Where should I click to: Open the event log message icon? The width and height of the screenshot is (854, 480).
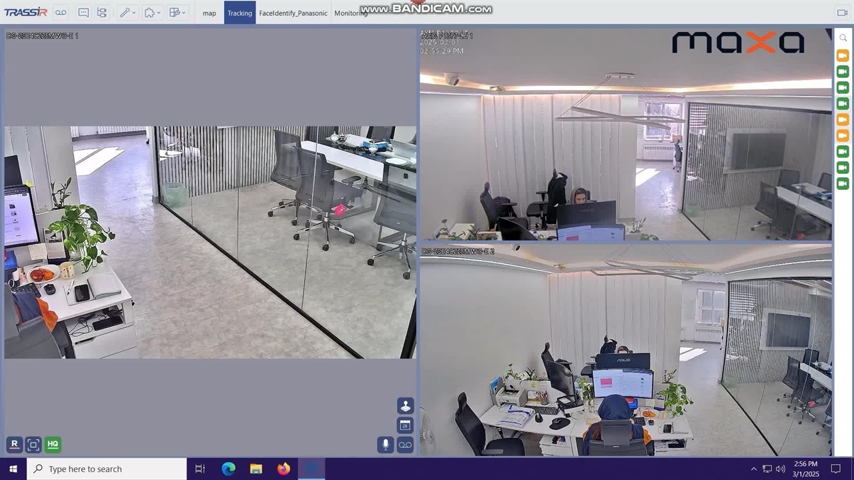point(83,13)
